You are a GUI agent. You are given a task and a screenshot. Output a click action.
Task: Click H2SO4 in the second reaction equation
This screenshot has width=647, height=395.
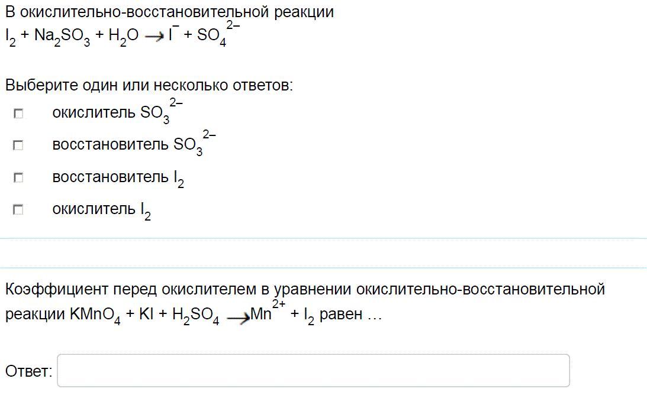pos(195,315)
